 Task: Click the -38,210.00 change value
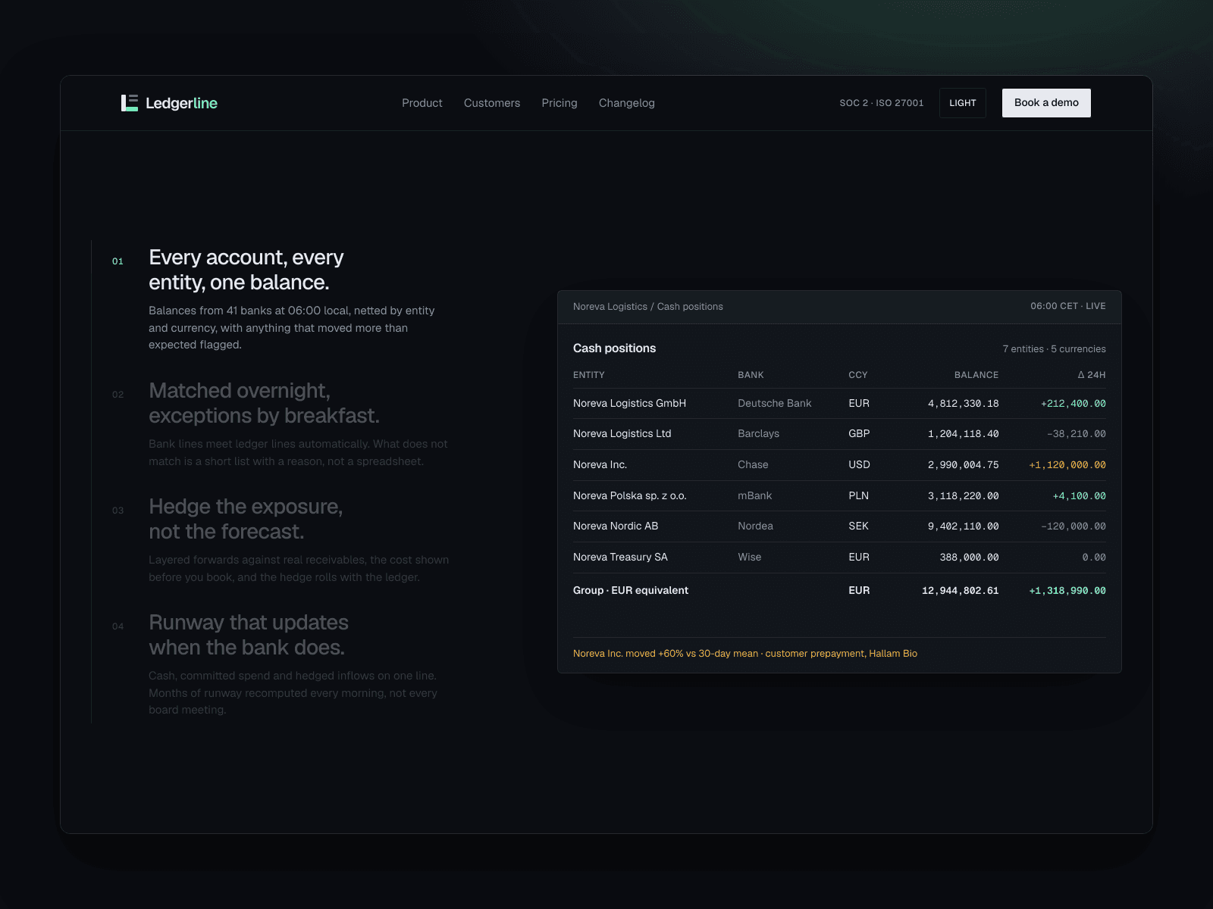(1077, 434)
